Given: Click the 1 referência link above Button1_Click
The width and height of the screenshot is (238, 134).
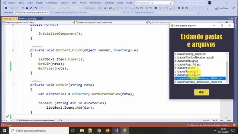Looking at the screenshot, I should pyautogui.click(x=36, y=46).
